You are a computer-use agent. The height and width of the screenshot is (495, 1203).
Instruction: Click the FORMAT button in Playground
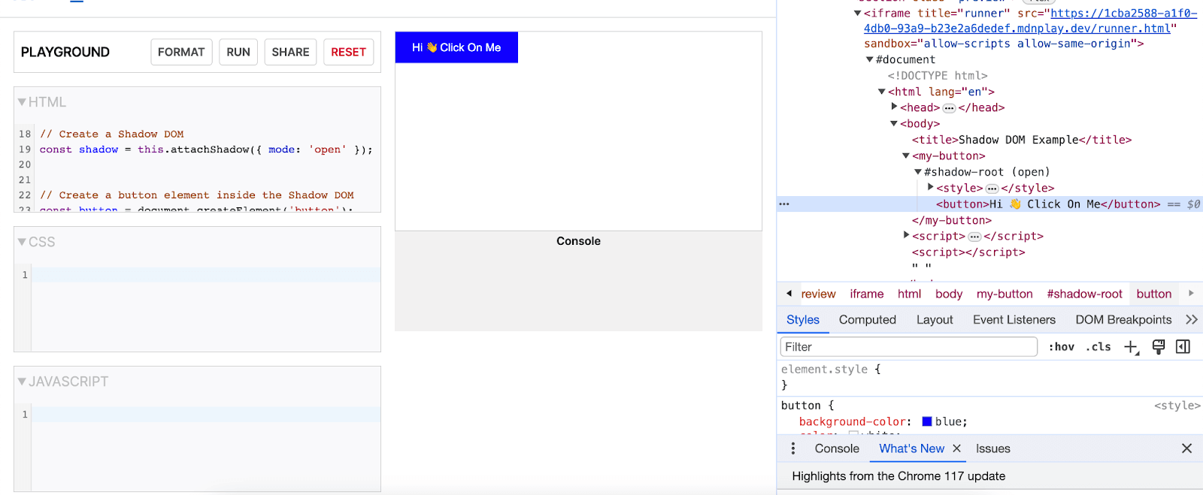pyautogui.click(x=181, y=52)
